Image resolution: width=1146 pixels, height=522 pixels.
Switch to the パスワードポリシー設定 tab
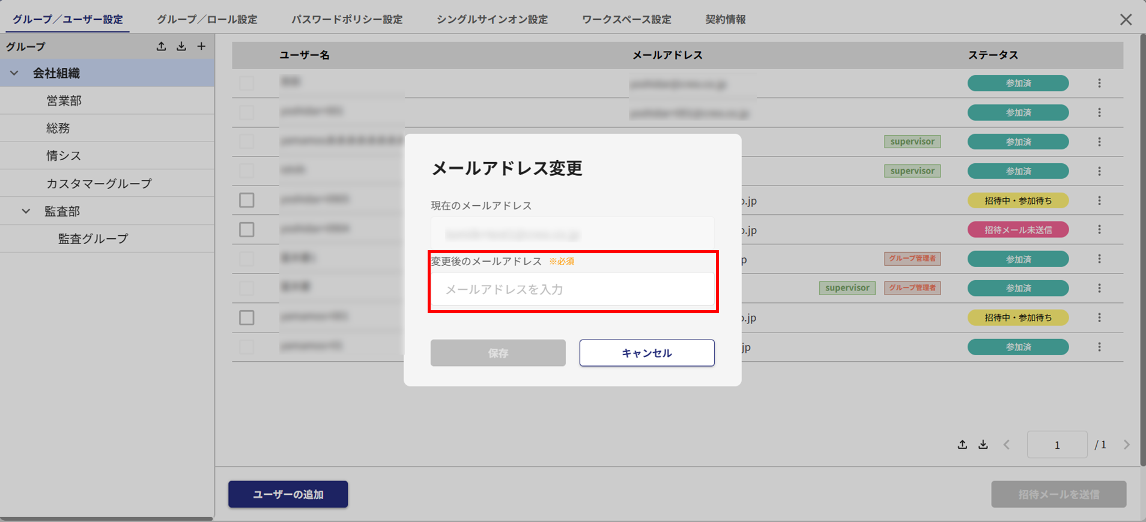click(x=347, y=19)
